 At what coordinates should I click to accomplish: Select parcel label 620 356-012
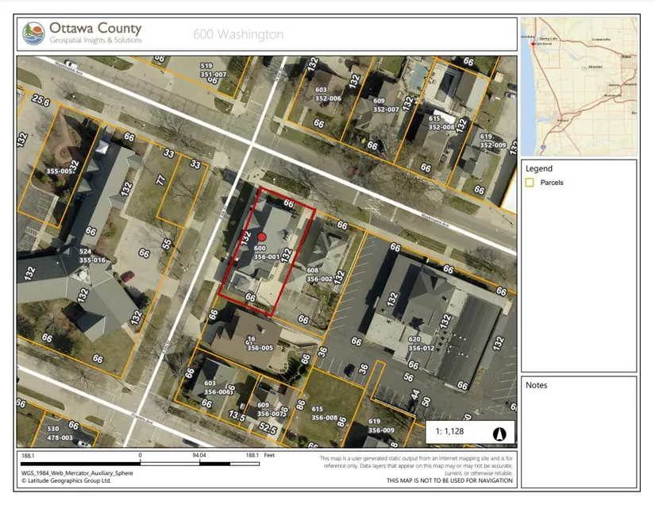(x=422, y=343)
